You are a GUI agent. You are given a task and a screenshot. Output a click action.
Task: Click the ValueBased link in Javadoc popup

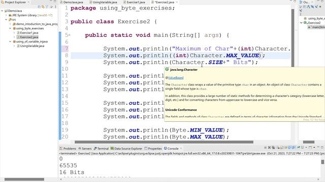[x=176, y=77]
